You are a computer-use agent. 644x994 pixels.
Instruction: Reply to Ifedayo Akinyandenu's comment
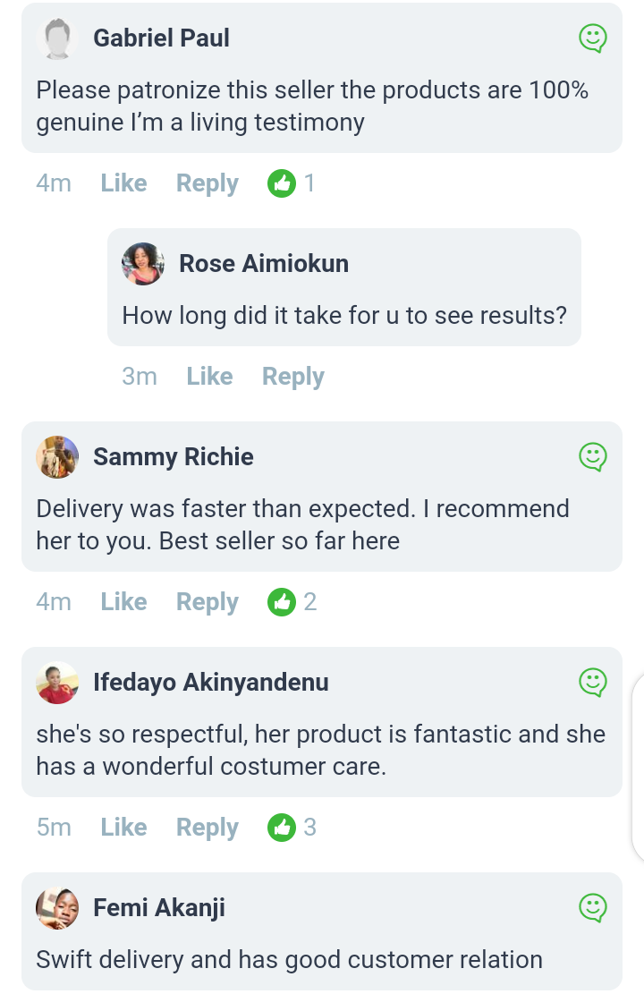coord(207,828)
